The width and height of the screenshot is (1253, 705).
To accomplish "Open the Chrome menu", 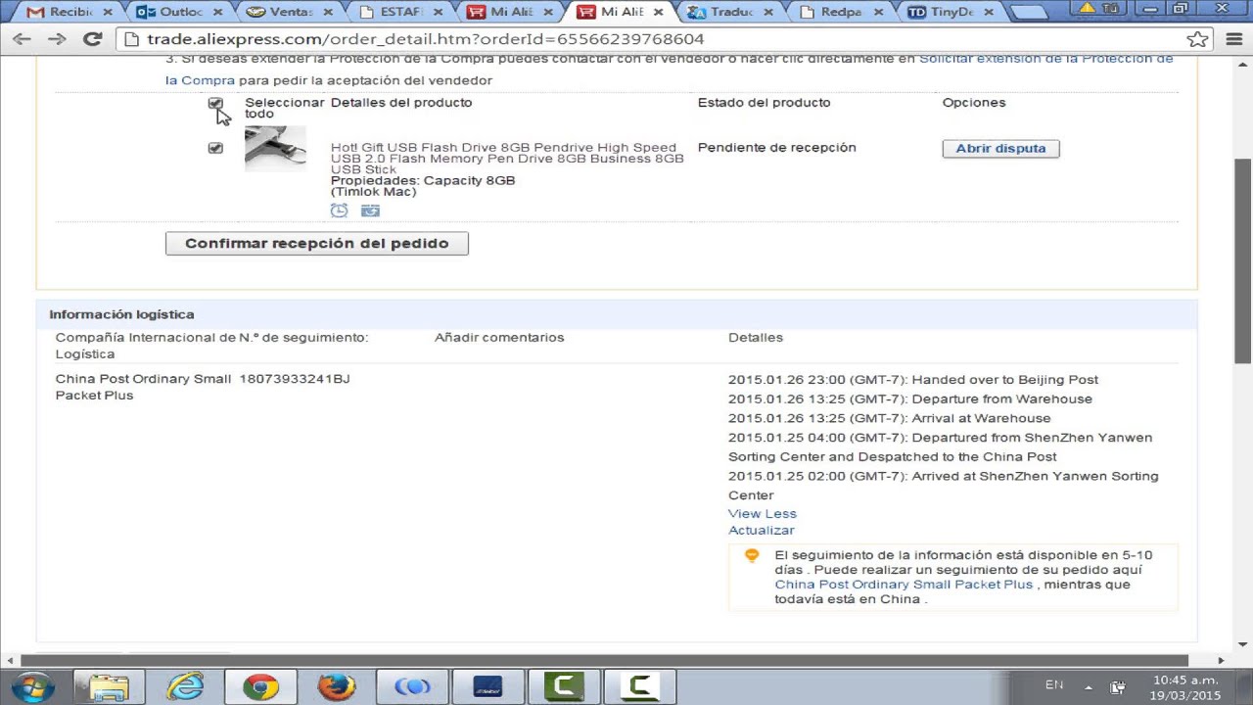I will 1232,39.
